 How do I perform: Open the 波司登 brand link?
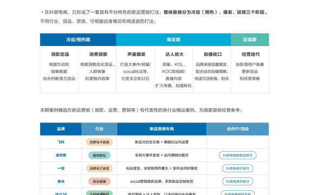61,155
